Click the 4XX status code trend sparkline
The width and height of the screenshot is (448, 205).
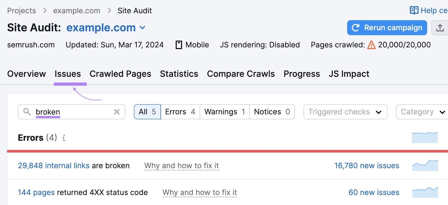point(425,192)
